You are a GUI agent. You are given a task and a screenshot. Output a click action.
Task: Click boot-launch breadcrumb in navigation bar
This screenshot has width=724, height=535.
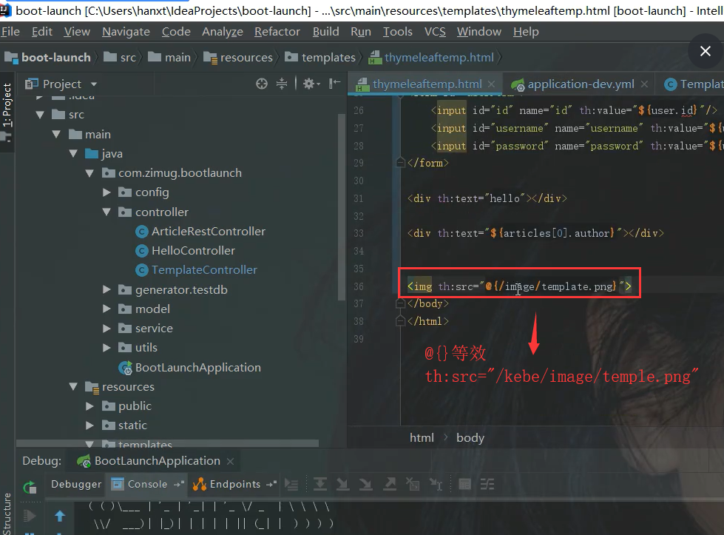coord(47,57)
